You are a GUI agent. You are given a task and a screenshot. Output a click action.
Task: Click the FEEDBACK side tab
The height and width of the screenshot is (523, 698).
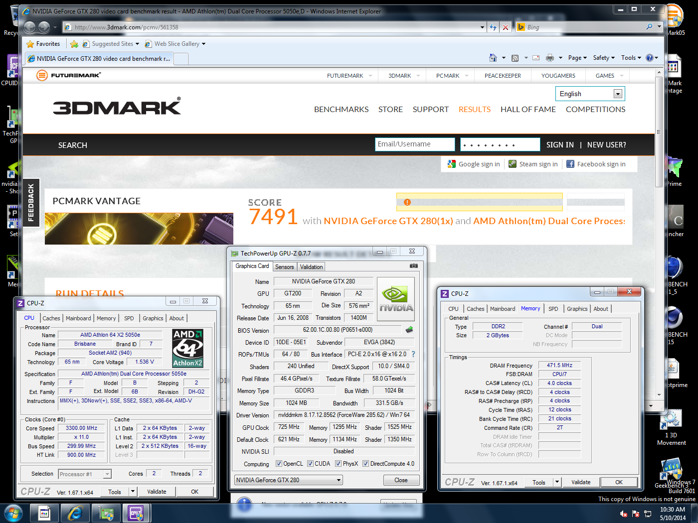pyautogui.click(x=31, y=203)
